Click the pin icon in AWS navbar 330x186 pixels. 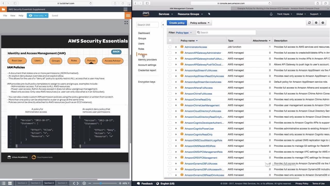[x=209, y=14]
